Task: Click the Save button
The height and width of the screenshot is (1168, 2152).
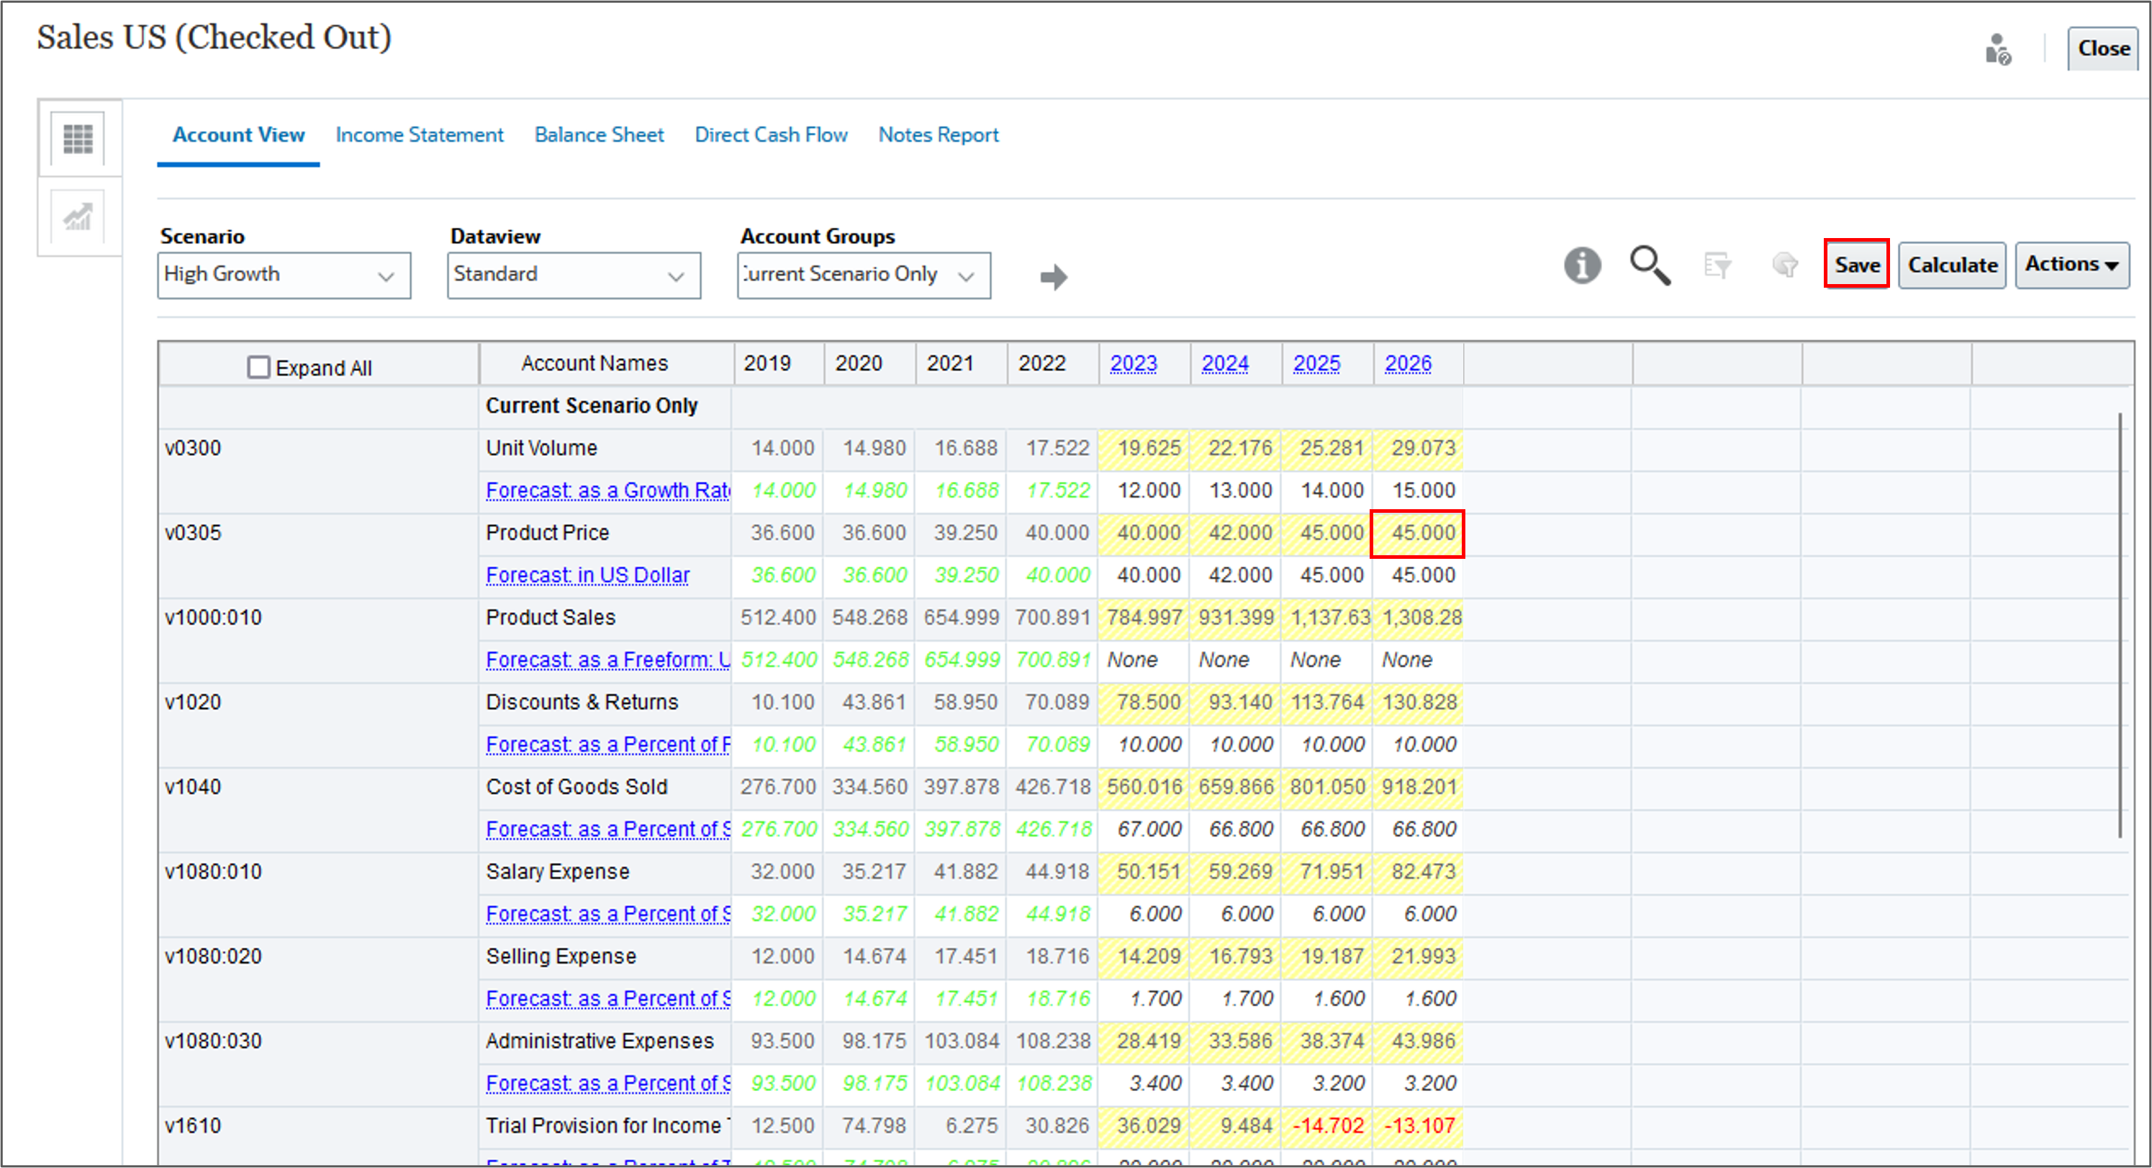Action: [x=1856, y=265]
